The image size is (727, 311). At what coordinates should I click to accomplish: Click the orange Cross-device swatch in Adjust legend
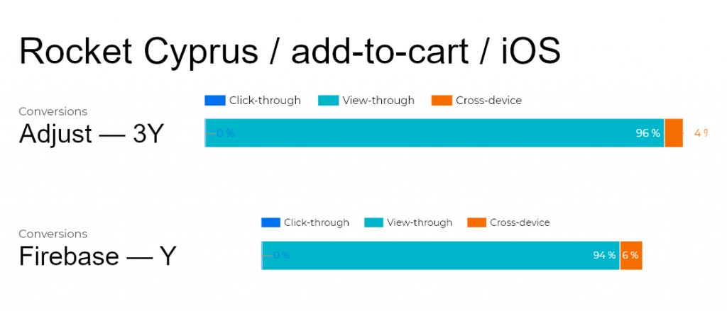click(x=441, y=101)
